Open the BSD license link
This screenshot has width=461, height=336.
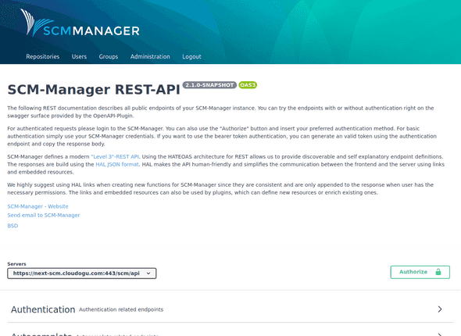(13, 226)
